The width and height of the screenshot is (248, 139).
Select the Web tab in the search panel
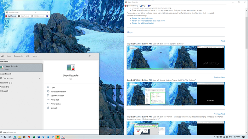(28, 56)
